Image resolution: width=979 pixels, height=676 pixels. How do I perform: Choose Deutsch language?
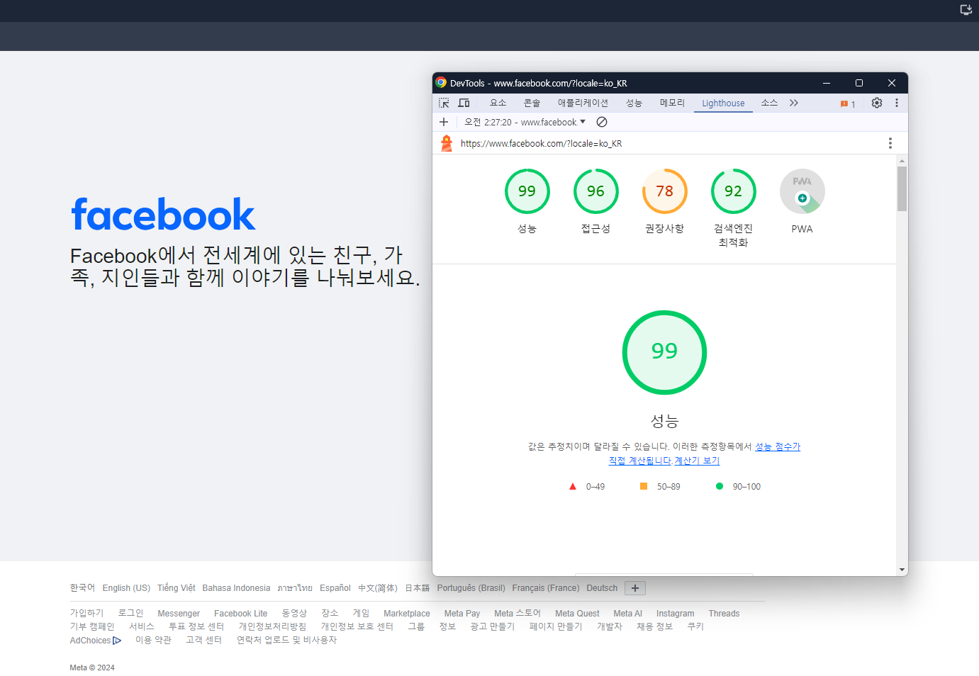(x=602, y=588)
